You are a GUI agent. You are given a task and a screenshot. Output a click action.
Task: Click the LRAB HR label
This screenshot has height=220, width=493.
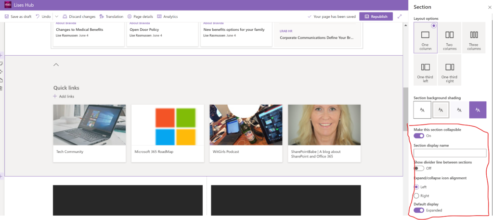click(x=286, y=31)
